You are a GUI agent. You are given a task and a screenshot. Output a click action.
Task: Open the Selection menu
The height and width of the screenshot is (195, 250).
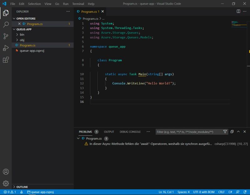pyautogui.click(x=34, y=4)
